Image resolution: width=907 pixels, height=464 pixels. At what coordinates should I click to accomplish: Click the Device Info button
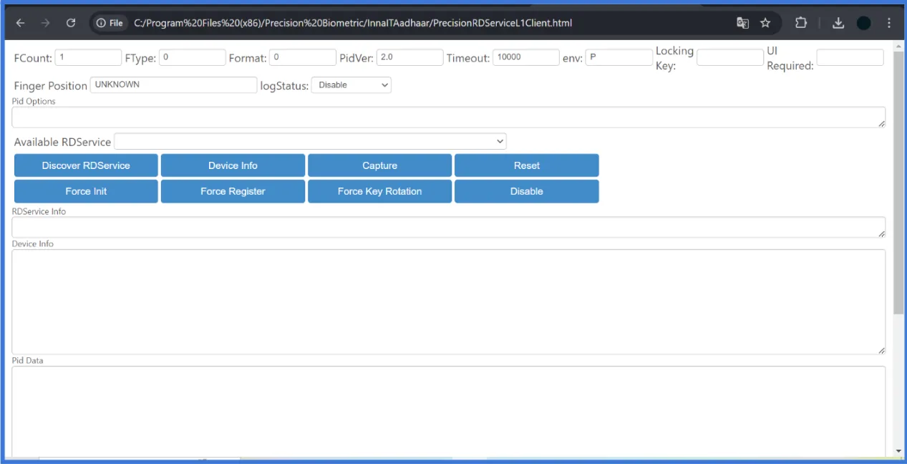click(233, 165)
